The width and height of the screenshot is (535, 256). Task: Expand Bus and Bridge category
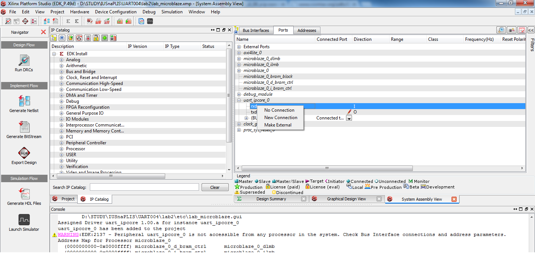coord(62,72)
